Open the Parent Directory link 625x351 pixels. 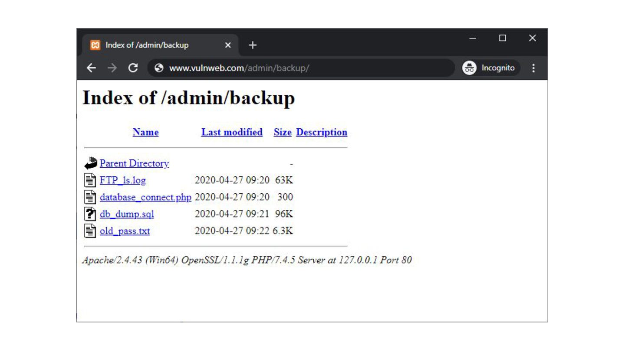tap(134, 163)
